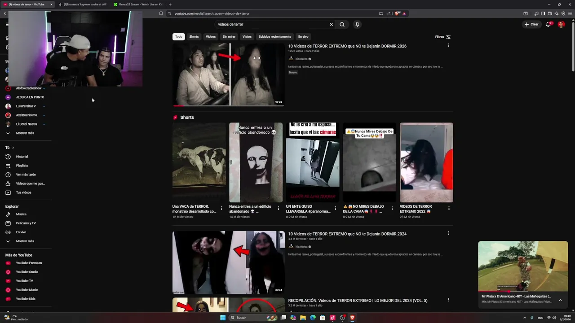Open a new browser tab
575x323 pixels.
170,4
